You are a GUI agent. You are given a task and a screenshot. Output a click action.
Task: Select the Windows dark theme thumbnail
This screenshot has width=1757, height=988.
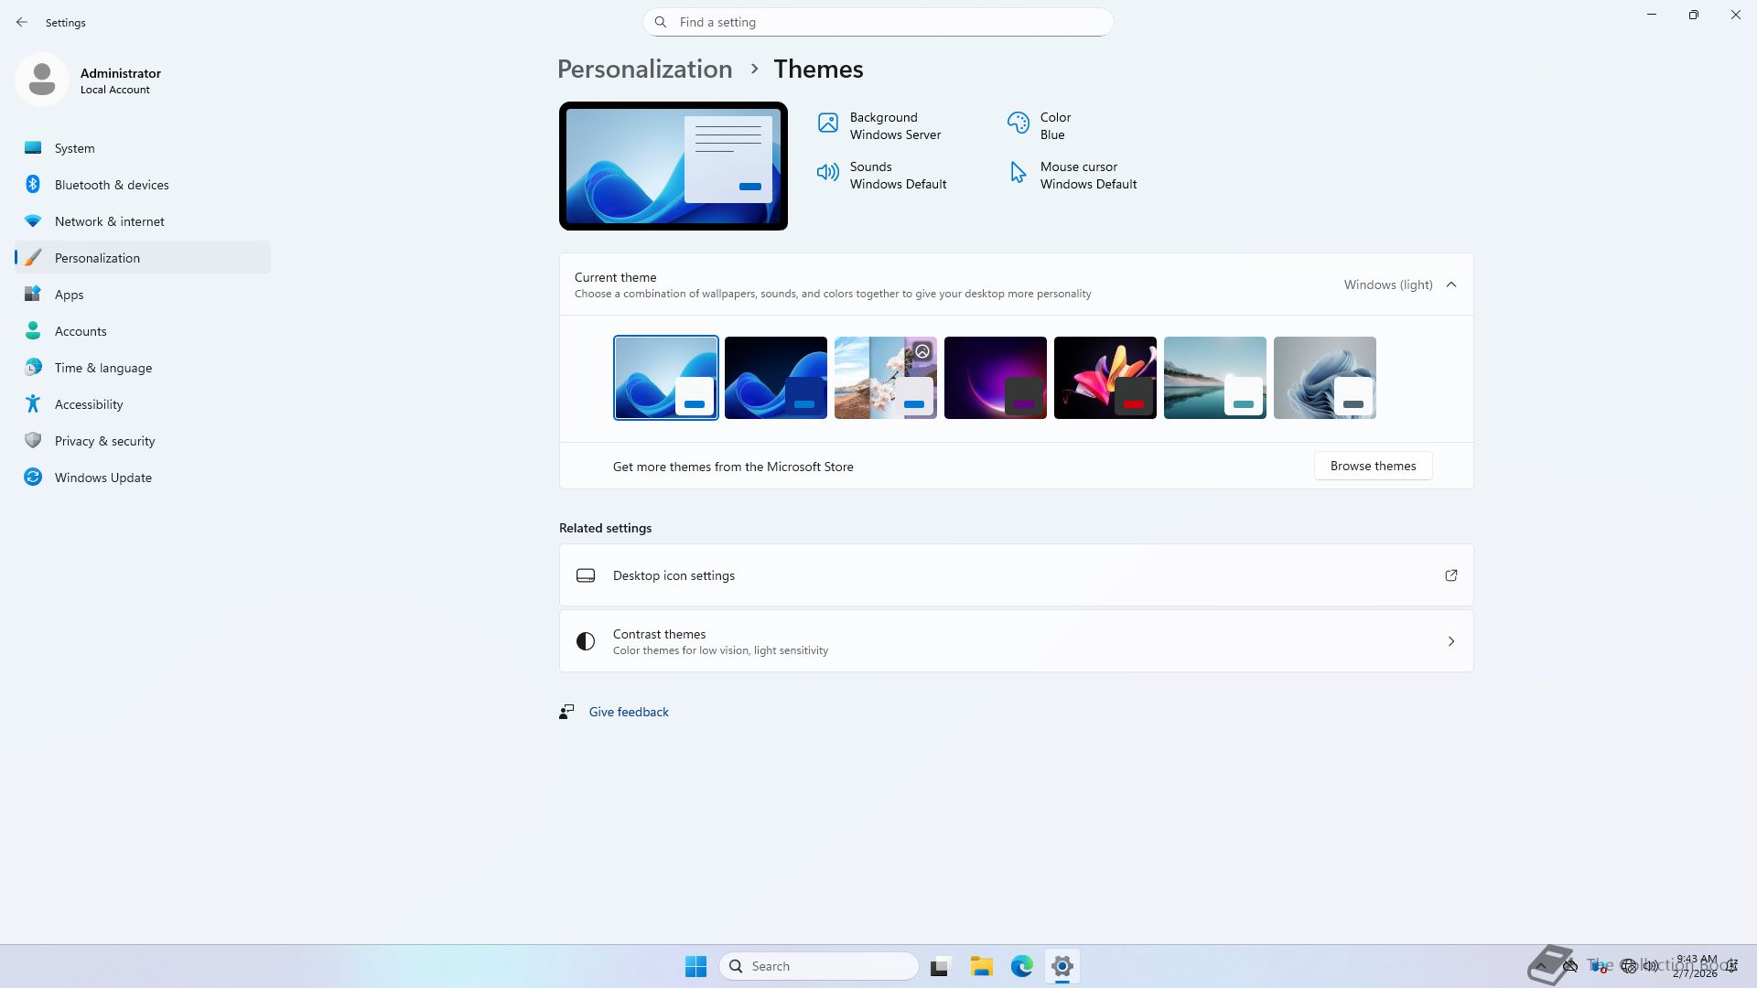(x=775, y=378)
